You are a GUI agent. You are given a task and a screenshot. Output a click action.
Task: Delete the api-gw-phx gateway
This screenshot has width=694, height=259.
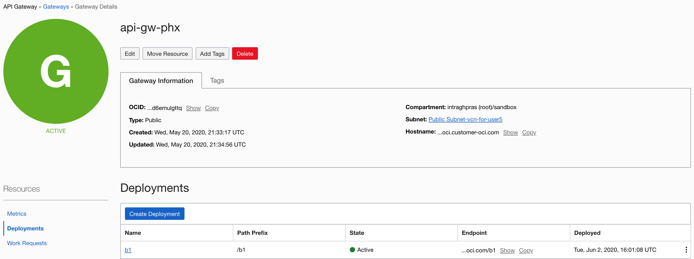point(245,54)
